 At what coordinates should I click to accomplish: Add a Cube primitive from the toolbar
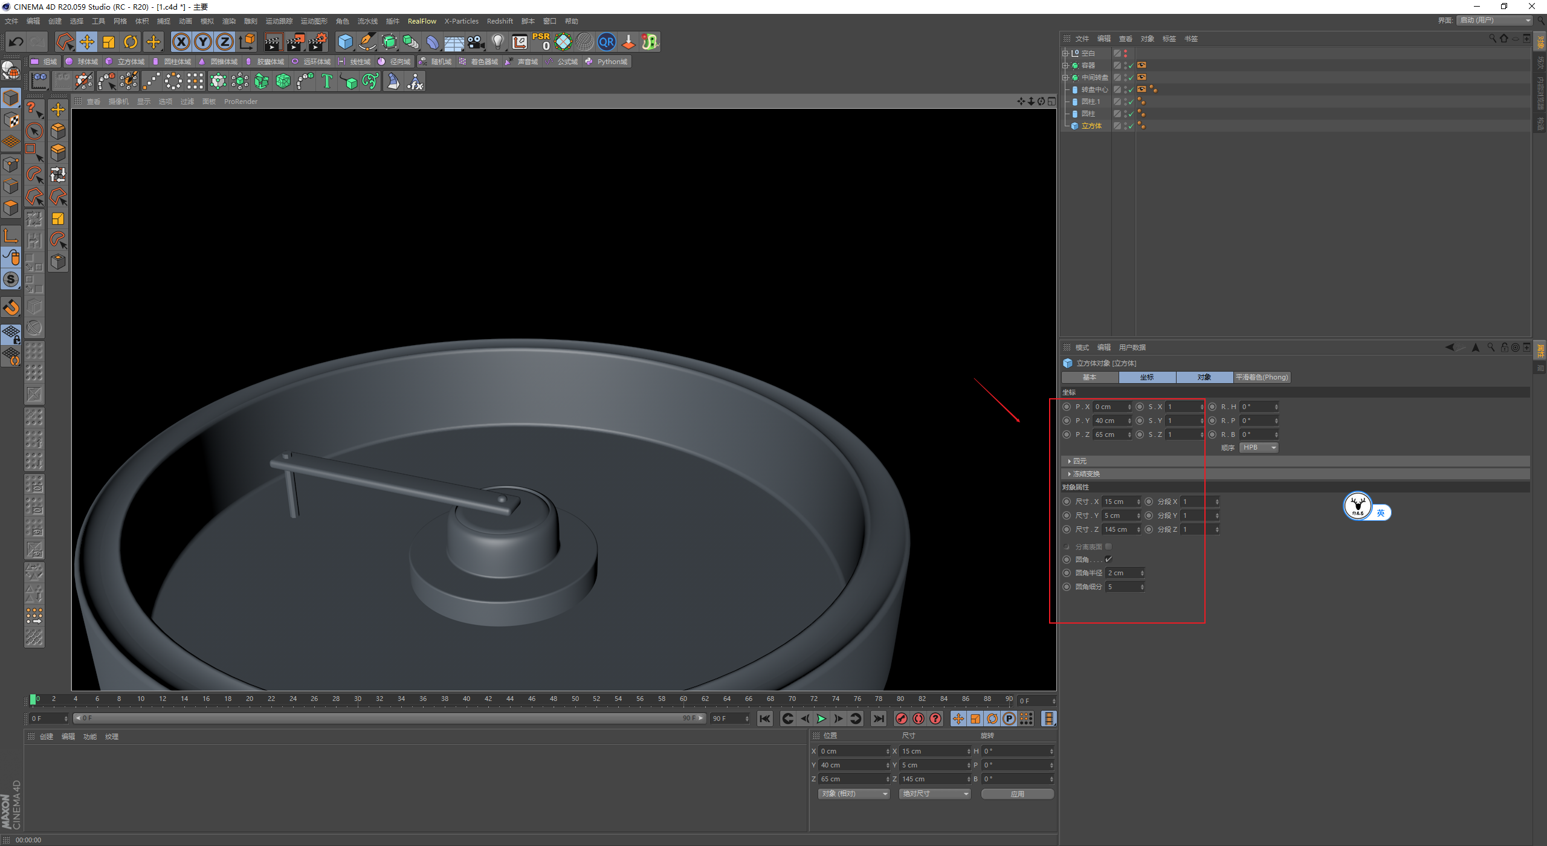tap(345, 42)
